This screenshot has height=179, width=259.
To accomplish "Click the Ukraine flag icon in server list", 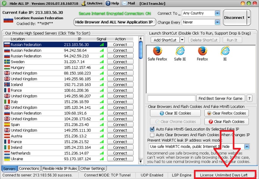I will click(7, 159).
